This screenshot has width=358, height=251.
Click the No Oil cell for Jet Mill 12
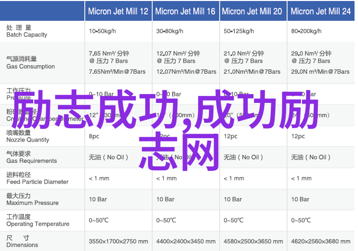[109, 157]
